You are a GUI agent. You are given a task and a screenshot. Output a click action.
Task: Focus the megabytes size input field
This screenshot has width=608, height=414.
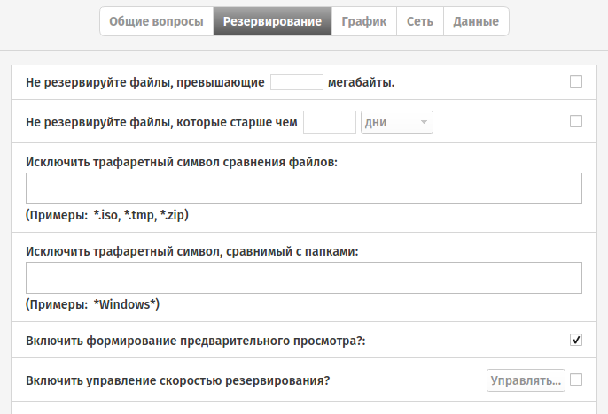coord(297,82)
